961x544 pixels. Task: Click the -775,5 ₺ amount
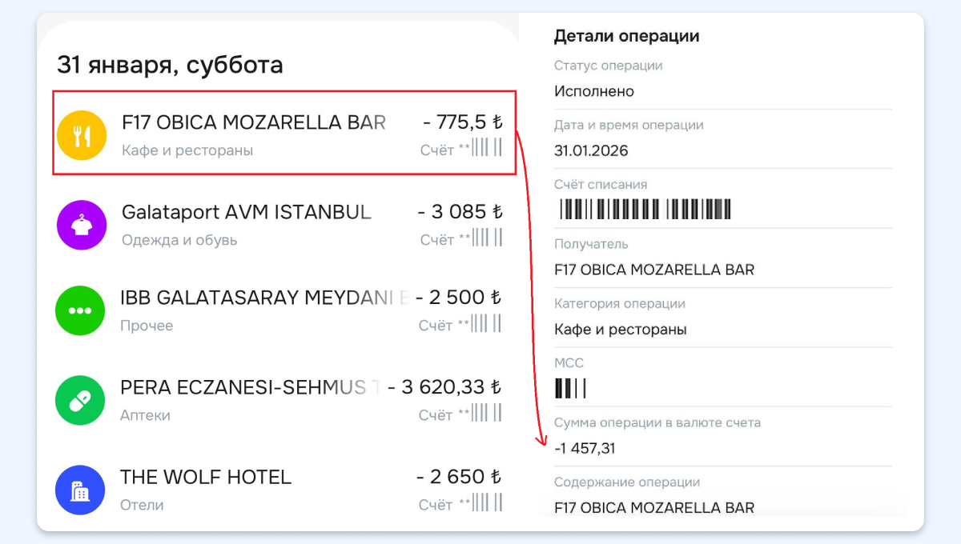click(462, 122)
